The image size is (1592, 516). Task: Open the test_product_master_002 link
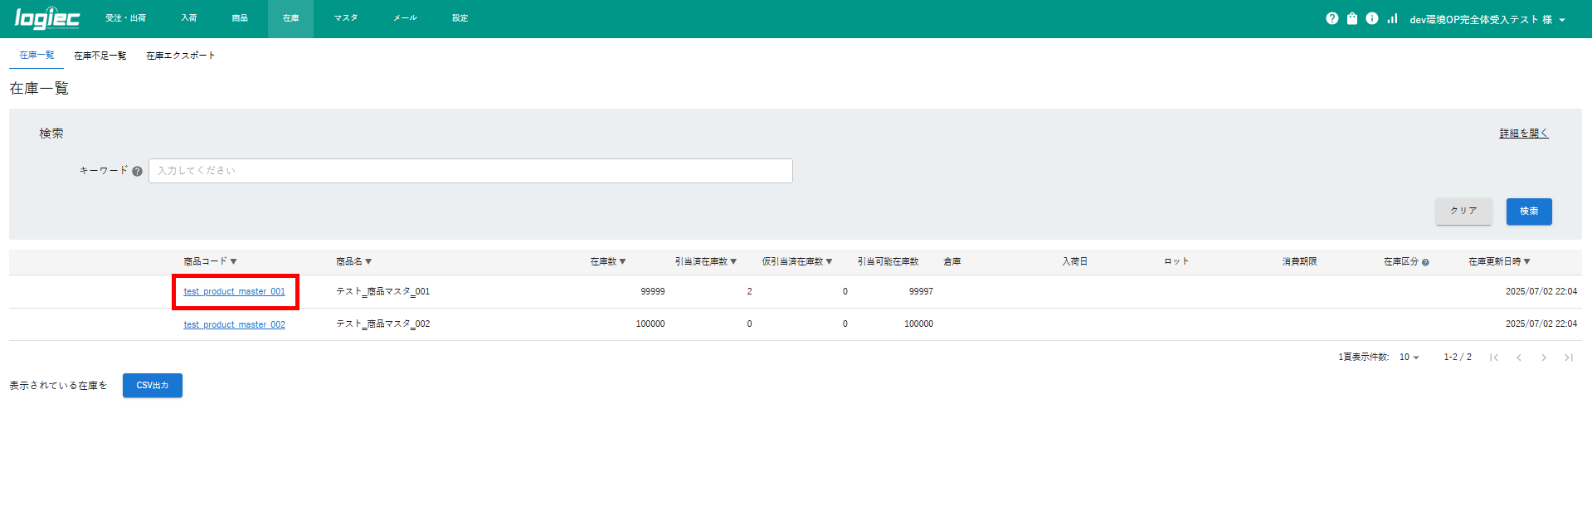point(234,324)
